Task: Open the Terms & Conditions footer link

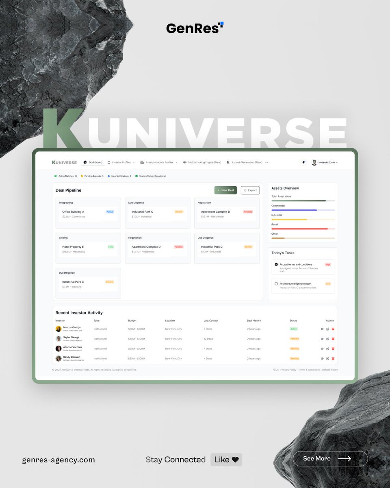Action: (x=309, y=370)
